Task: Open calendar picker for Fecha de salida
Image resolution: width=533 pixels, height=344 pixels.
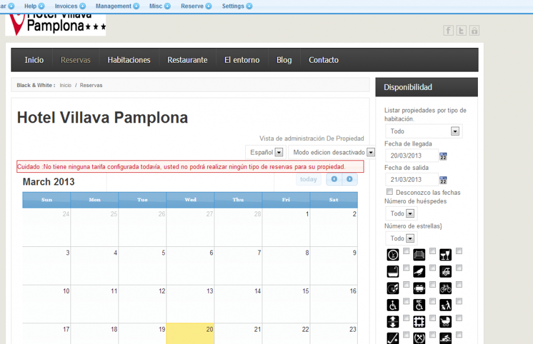Action: click(x=443, y=180)
